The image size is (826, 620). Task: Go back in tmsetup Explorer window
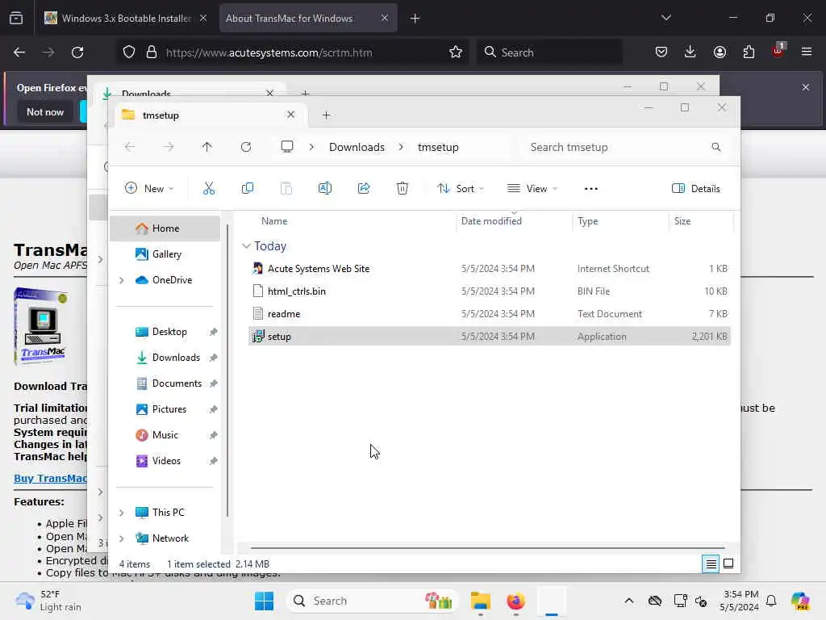[130, 147]
